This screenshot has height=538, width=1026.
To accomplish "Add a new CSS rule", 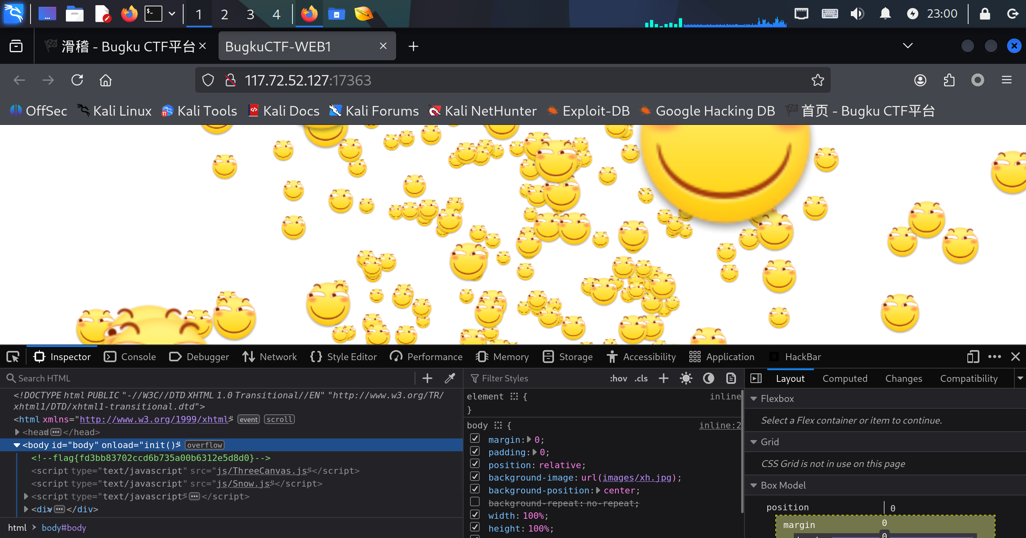I will pos(664,378).
